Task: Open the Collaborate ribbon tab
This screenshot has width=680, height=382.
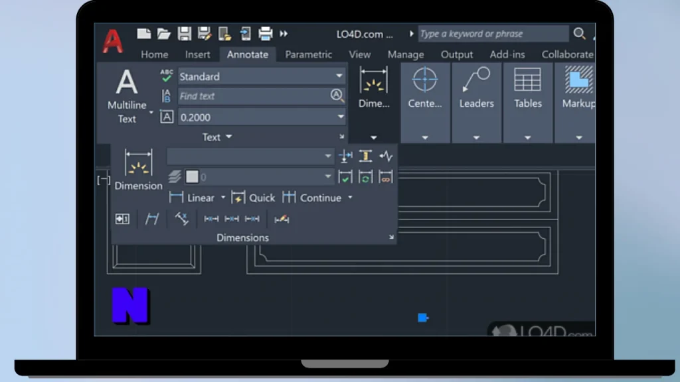Action: pyautogui.click(x=567, y=54)
